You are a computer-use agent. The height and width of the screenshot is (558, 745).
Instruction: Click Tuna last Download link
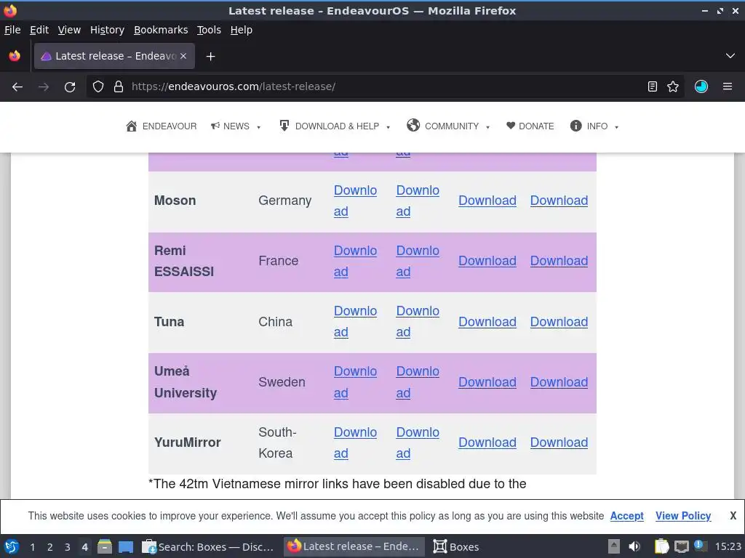click(559, 322)
